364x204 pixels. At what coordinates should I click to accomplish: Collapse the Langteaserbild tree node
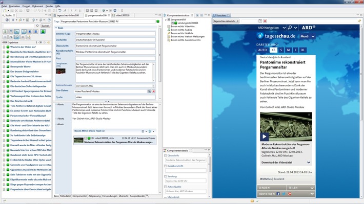[166, 19]
